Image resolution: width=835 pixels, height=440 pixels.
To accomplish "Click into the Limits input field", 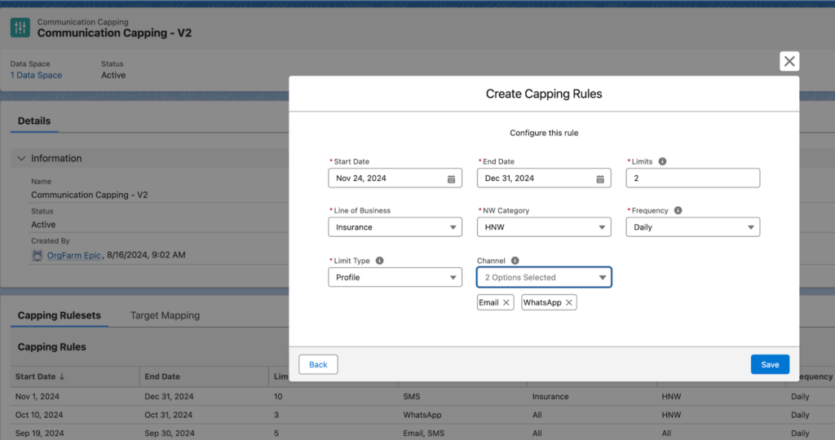I will 692,178.
